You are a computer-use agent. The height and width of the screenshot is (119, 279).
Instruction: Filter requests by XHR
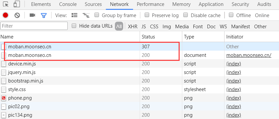[x=133, y=27]
